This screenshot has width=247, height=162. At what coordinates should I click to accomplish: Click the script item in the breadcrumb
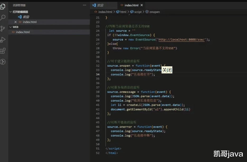[138, 12]
